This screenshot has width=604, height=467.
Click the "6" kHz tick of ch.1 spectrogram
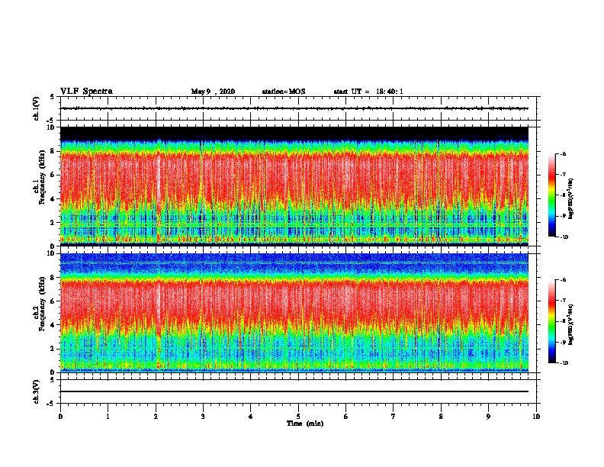point(53,176)
